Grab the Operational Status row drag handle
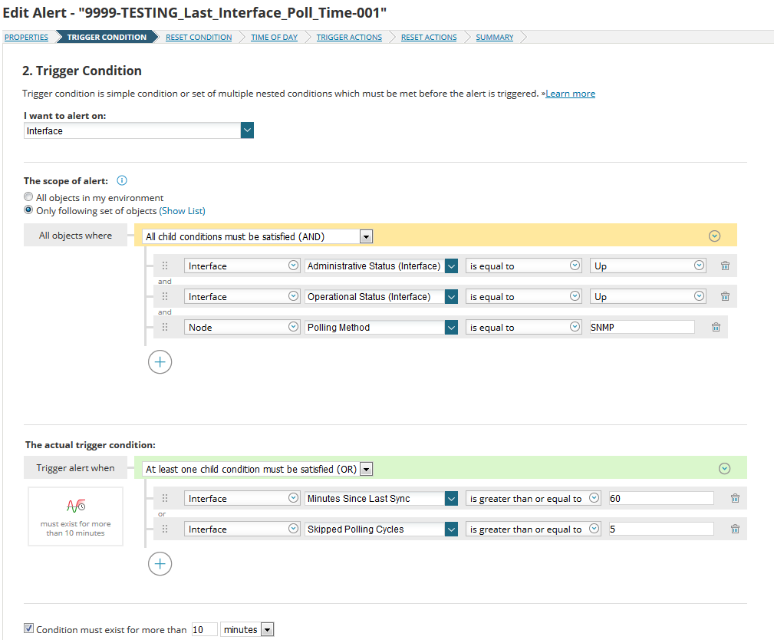The height and width of the screenshot is (640, 774). pos(165,296)
